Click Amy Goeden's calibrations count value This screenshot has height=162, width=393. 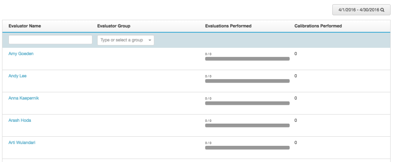coord(296,54)
